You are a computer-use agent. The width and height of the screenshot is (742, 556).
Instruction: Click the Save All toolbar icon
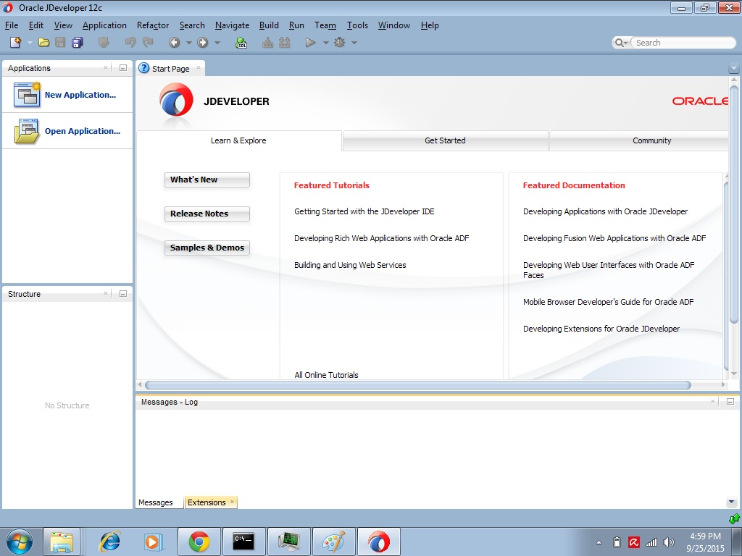(x=75, y=42)
